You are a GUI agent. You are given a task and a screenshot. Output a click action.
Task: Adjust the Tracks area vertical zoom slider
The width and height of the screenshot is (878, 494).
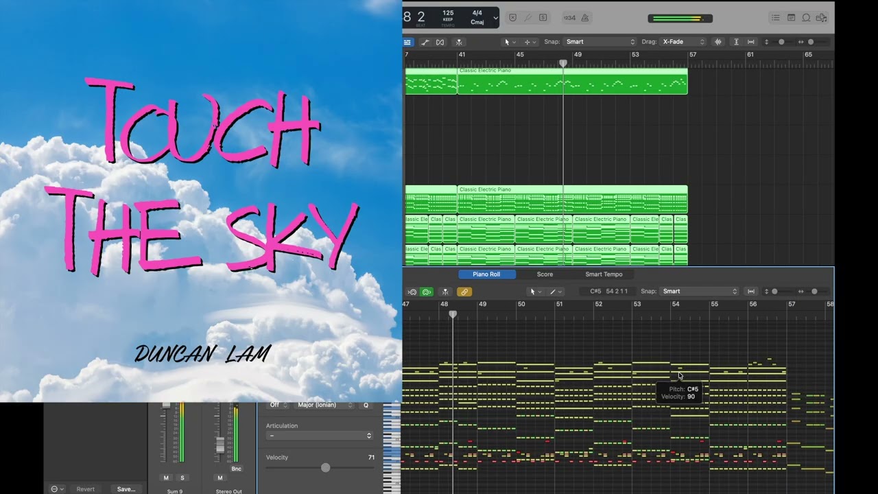781,42
